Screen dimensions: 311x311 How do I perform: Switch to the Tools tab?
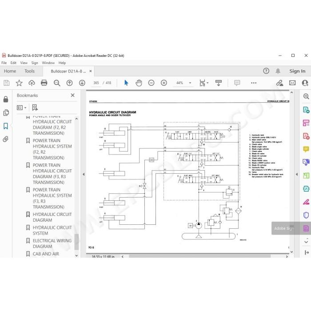(x=30, y=71)
